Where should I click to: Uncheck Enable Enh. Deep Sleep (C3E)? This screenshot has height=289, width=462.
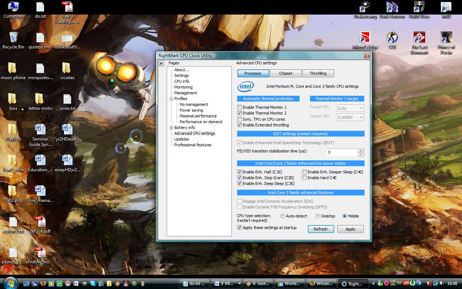239,184
